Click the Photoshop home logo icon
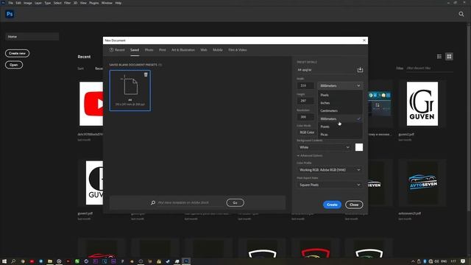This screenshot has height=265, width=471. click(10, 14)
